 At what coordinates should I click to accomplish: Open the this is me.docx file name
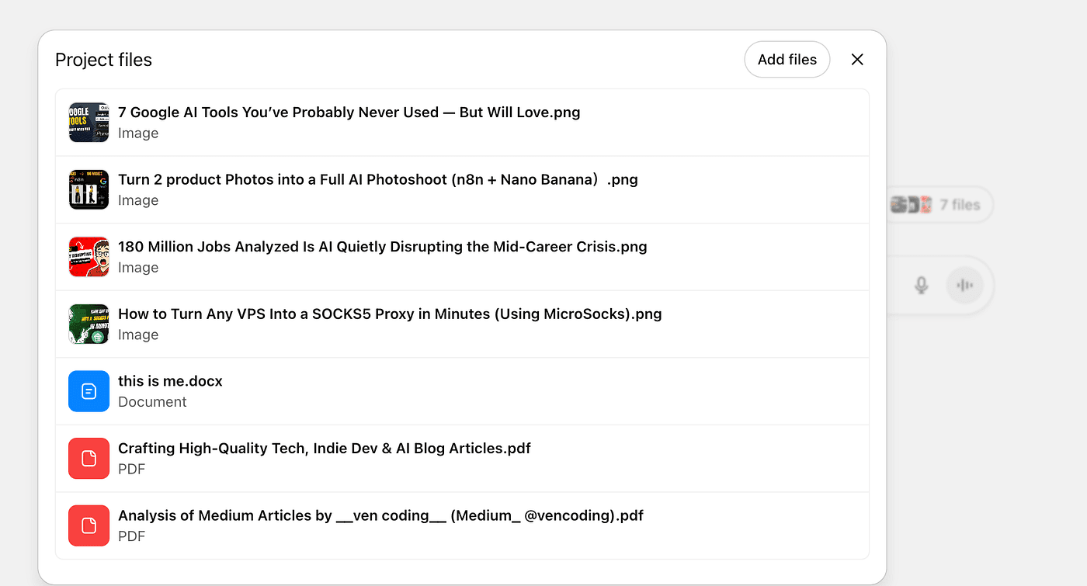tap(170, 381)
